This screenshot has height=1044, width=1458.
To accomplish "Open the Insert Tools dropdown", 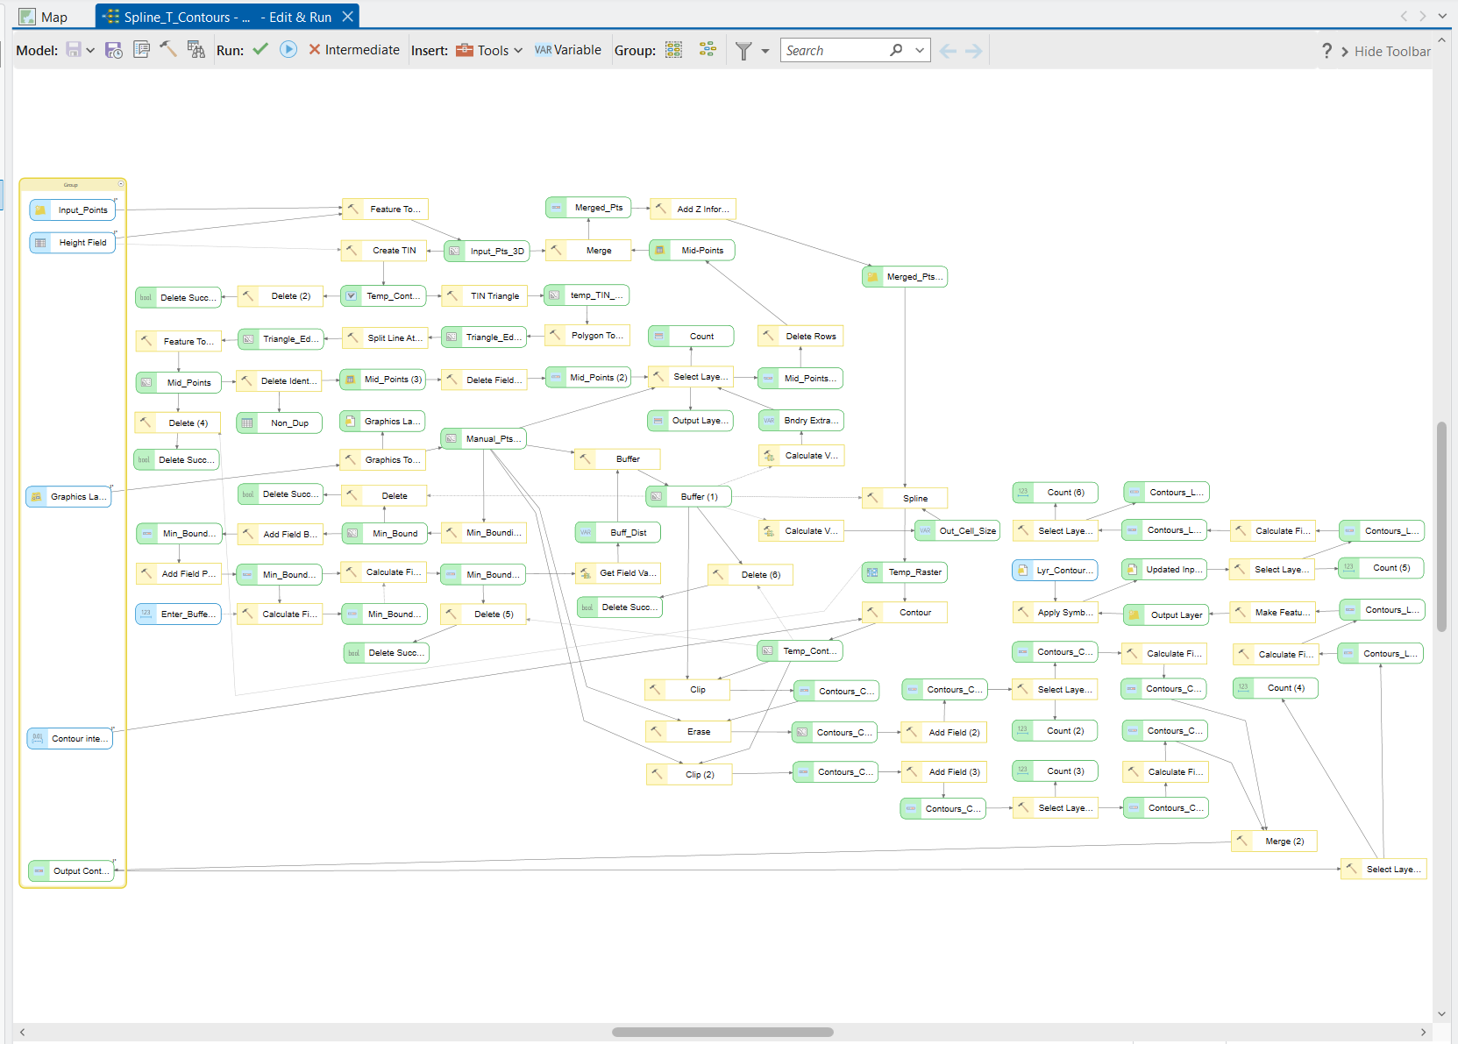I will click(517, 50).
